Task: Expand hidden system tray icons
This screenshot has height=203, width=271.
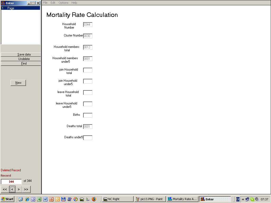Action: [x=243, y=199]
